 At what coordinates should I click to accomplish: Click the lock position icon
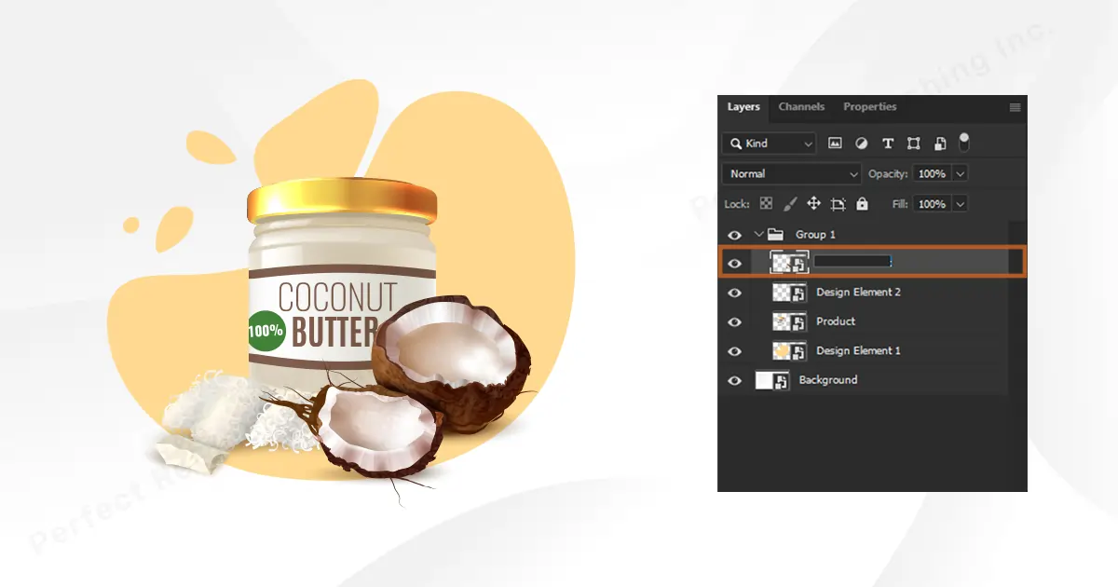(814, 204)
